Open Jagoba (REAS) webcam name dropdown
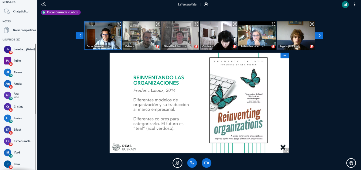This screenshot has height=170, width=361. pos(289,47)
